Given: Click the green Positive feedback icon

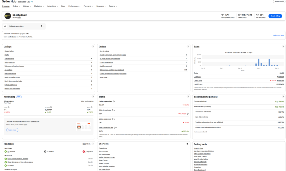Looking at the screenshot, I should (x=6, y=151).
